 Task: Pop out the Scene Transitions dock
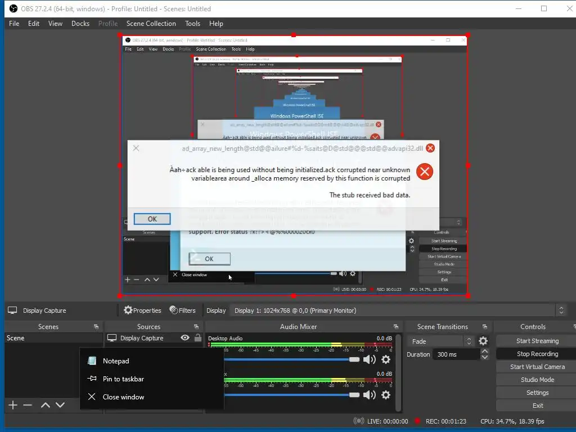point(484,327)
